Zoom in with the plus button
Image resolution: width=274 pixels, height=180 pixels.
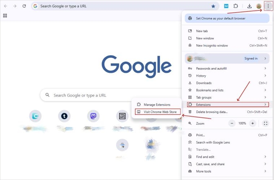click(252, 123)
